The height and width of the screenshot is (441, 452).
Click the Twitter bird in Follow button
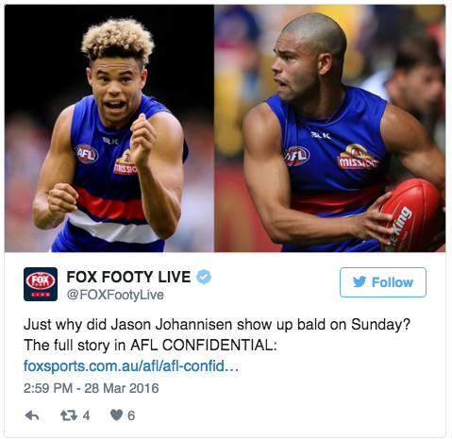(x=360, y=281)
